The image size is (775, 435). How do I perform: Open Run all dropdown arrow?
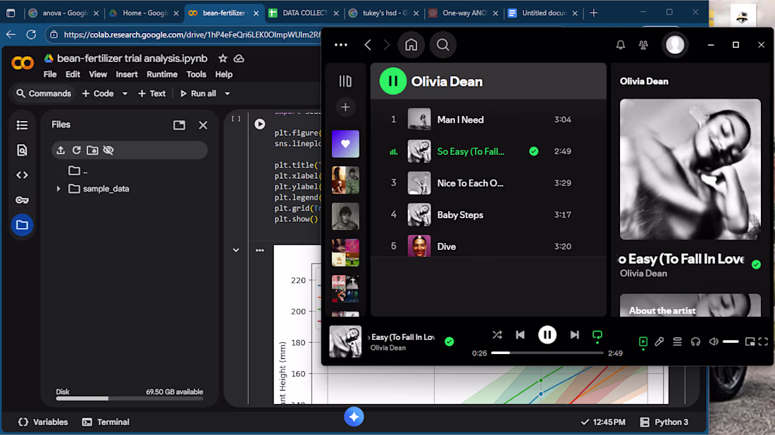click(227, 94)
